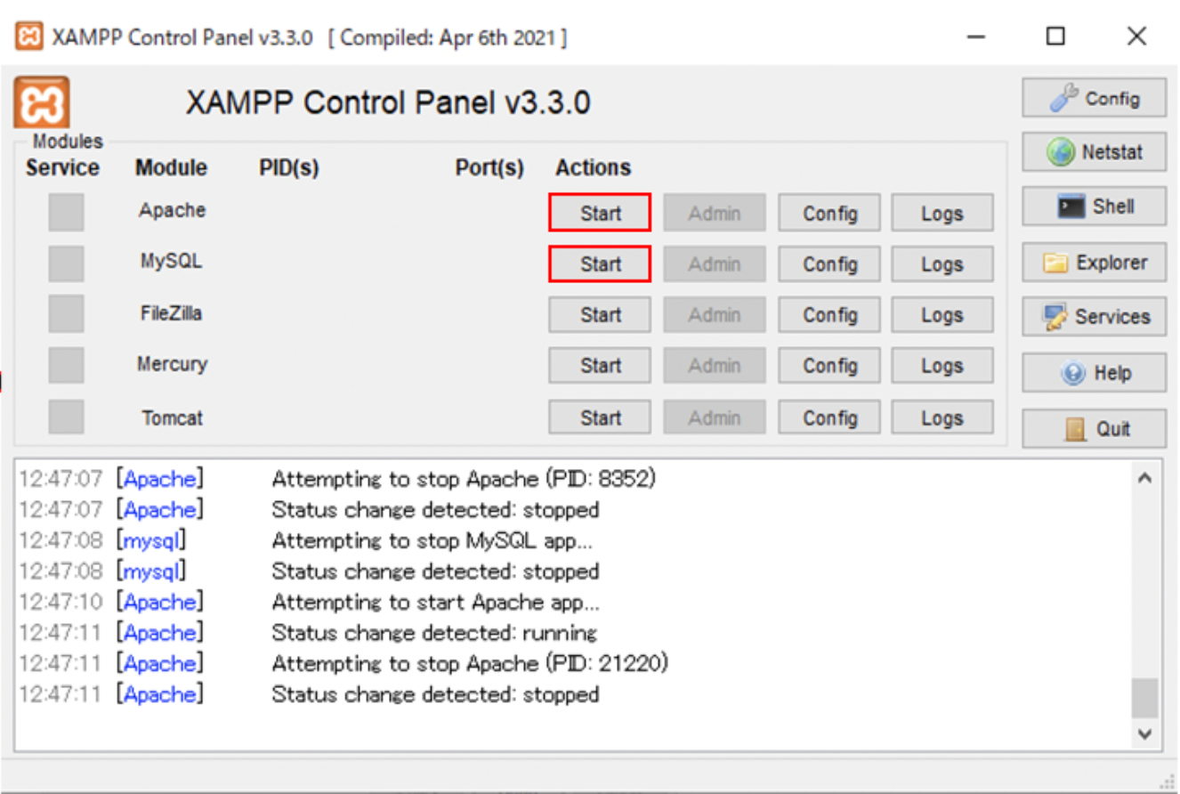
Task: Click the Admin button for Tomcat
Action: coord(715,417)
